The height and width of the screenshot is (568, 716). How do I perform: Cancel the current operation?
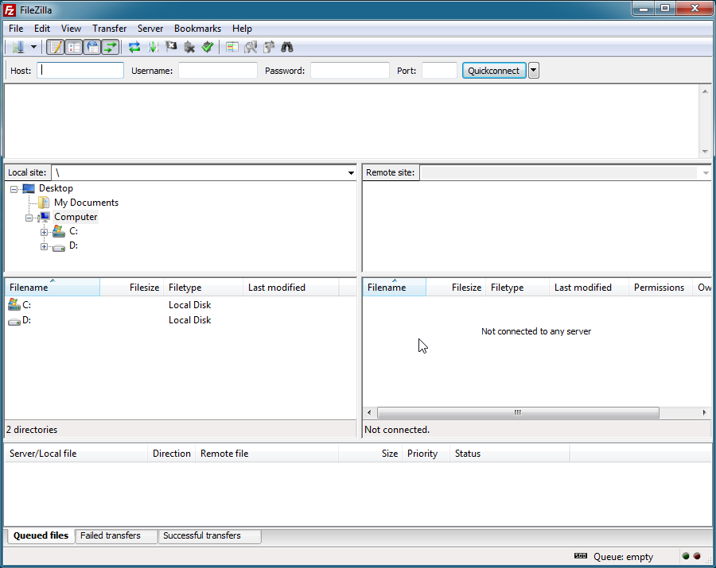click(171, 47)
